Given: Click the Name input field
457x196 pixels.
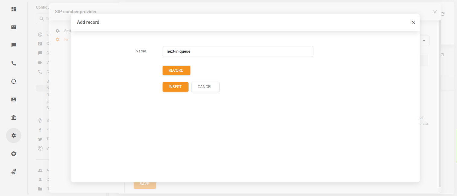Looking at the screenshot, I should tap(238, 51).
